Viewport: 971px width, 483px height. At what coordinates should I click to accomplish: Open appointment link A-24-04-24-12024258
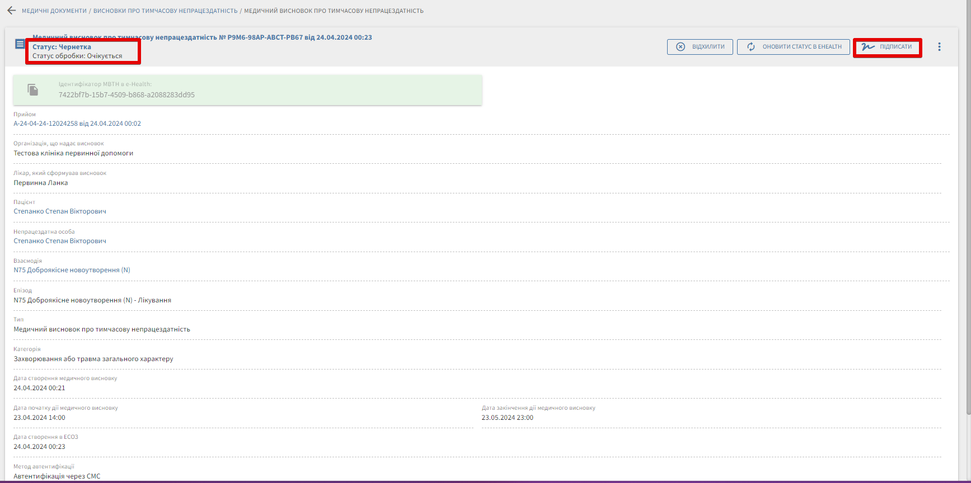coord(77,124)
